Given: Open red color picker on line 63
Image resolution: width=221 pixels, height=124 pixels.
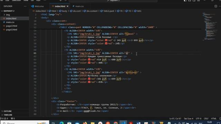Looking at the screenshot, I should 89,60.
